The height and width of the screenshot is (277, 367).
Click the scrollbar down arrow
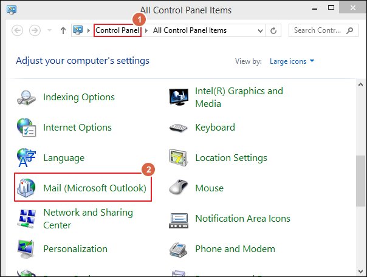coord(361,271)
